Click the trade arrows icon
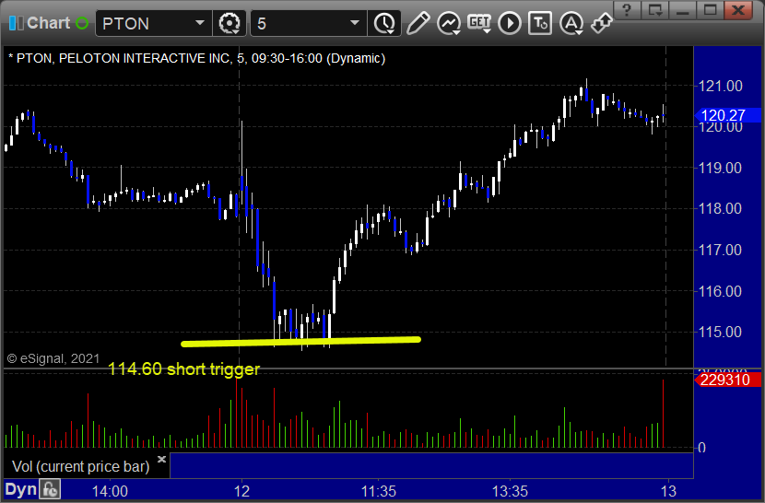Image resolution: width=765 pixels, height=503 pixels. click(x=602, y=23)
